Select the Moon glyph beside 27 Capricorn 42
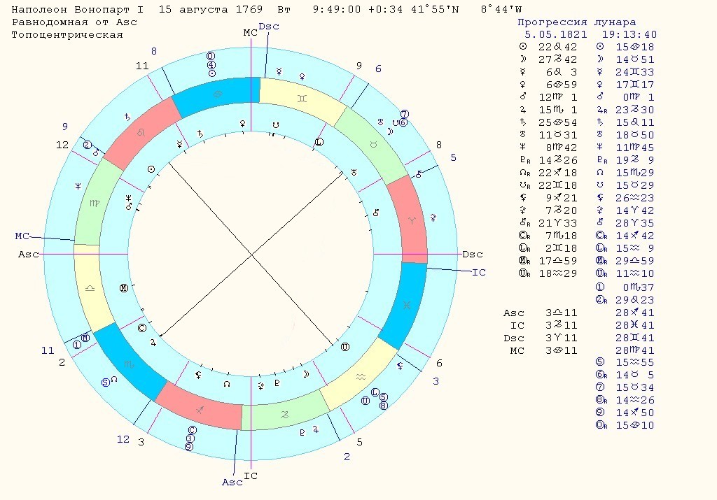This screenshot has height=500, width=717. 523,59
